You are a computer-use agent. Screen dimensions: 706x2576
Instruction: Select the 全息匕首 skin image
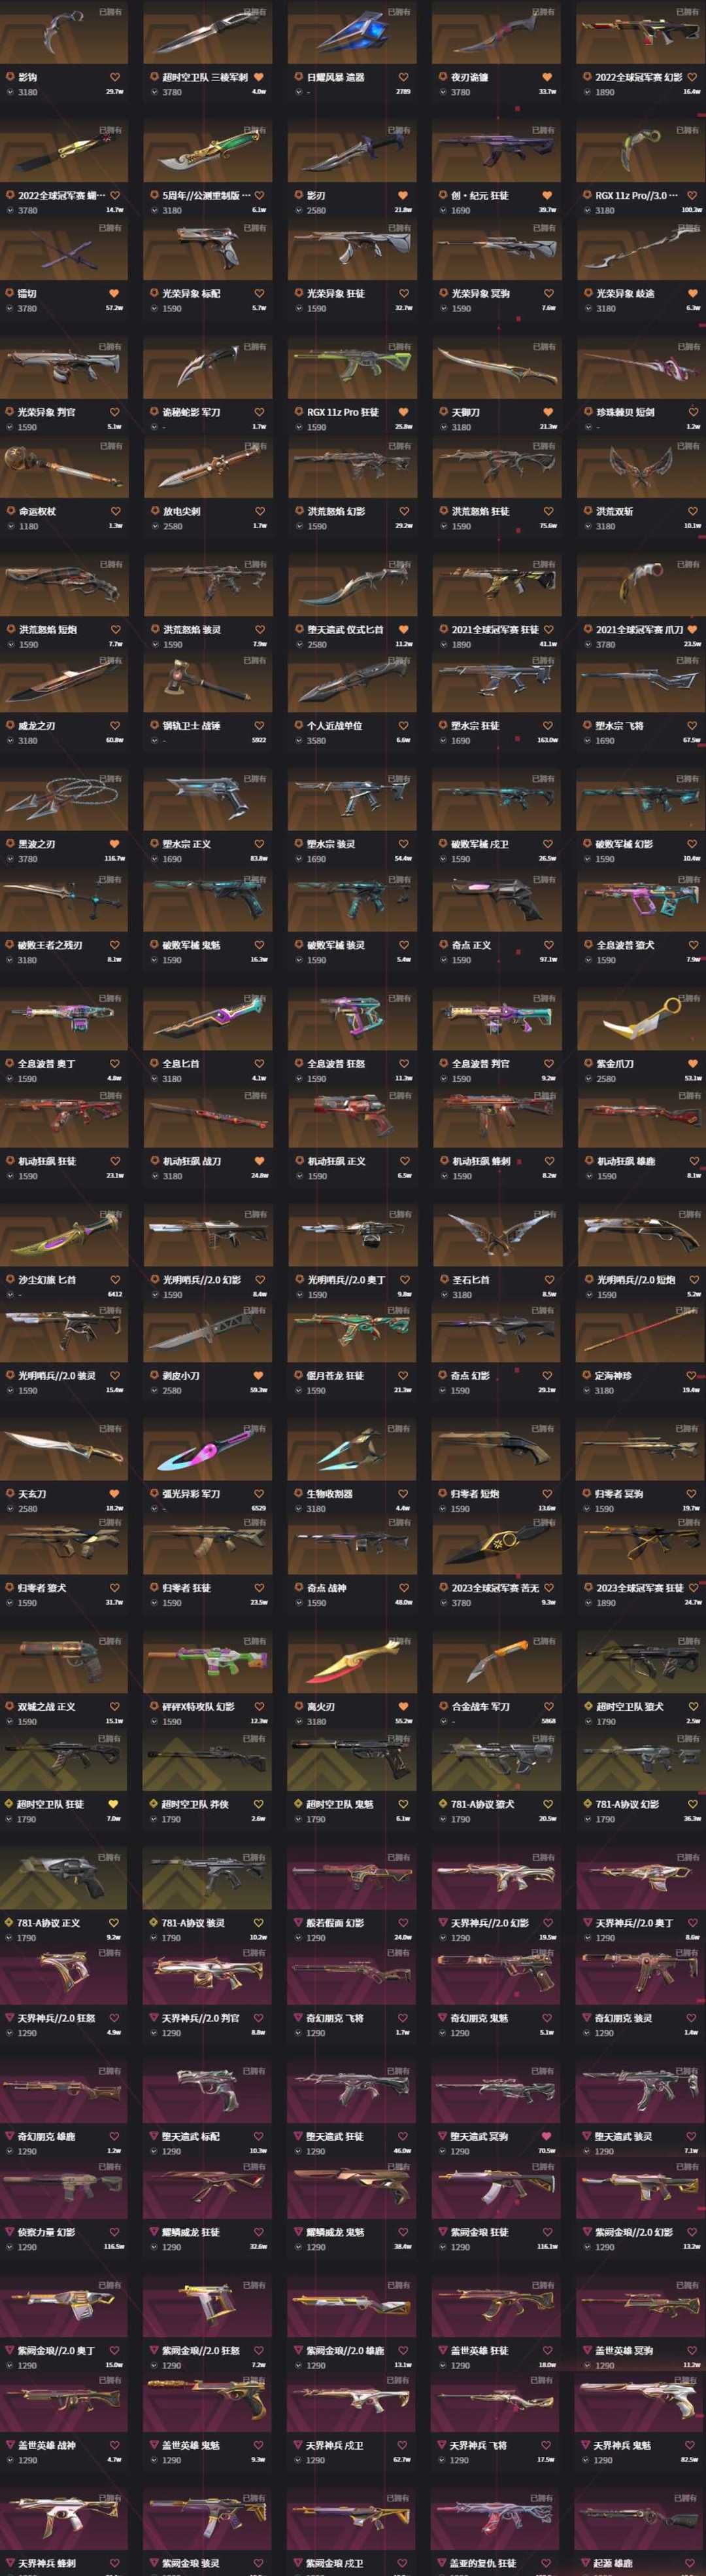[x=208, y=1021]
